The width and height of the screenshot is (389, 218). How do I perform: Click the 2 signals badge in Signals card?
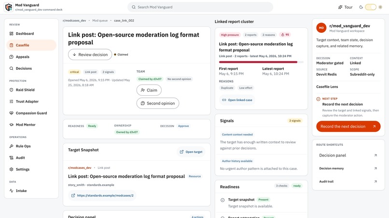pyautogui.click(x=295, y=121)
